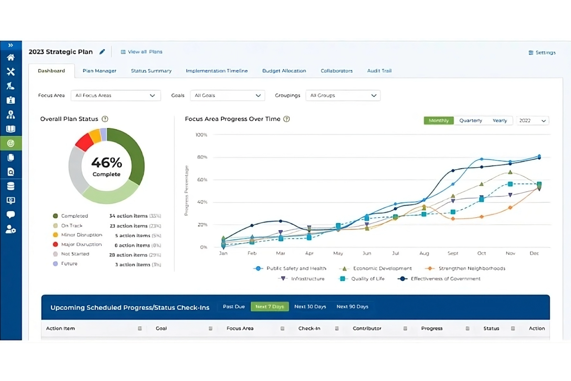Image resolution: width=571 pixels, height=381 pixels.
Task: Select the tools icon in the left sidebar
Action: (x=11, y=71)
